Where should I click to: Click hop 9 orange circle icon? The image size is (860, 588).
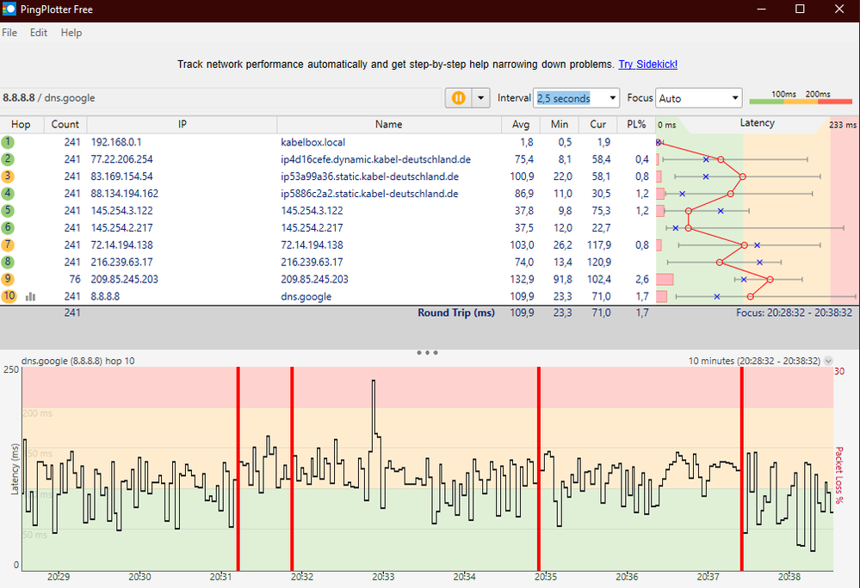click(x=8, y=279)
